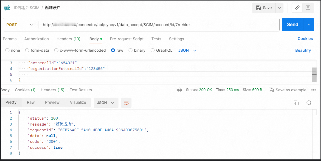Screen dimensions: 321x161
Task: Toggle word wrap icon in response
Action: pyautogui.click(x=126, y=103)
